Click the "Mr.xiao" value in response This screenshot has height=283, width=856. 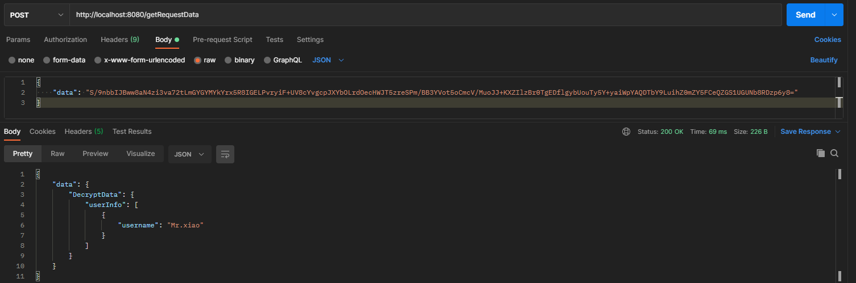coord(185,225)
